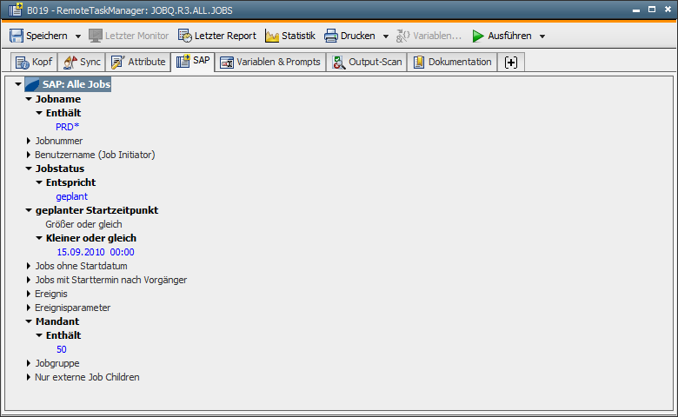
Task: Click the Variablen toolbar icon
Action: pos(403,36)
